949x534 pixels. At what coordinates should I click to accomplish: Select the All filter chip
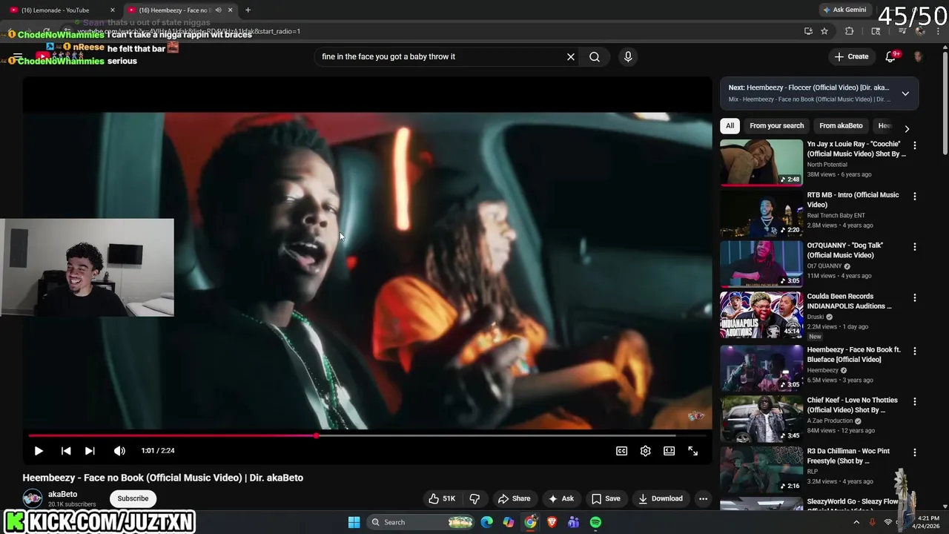click(730, 125)
